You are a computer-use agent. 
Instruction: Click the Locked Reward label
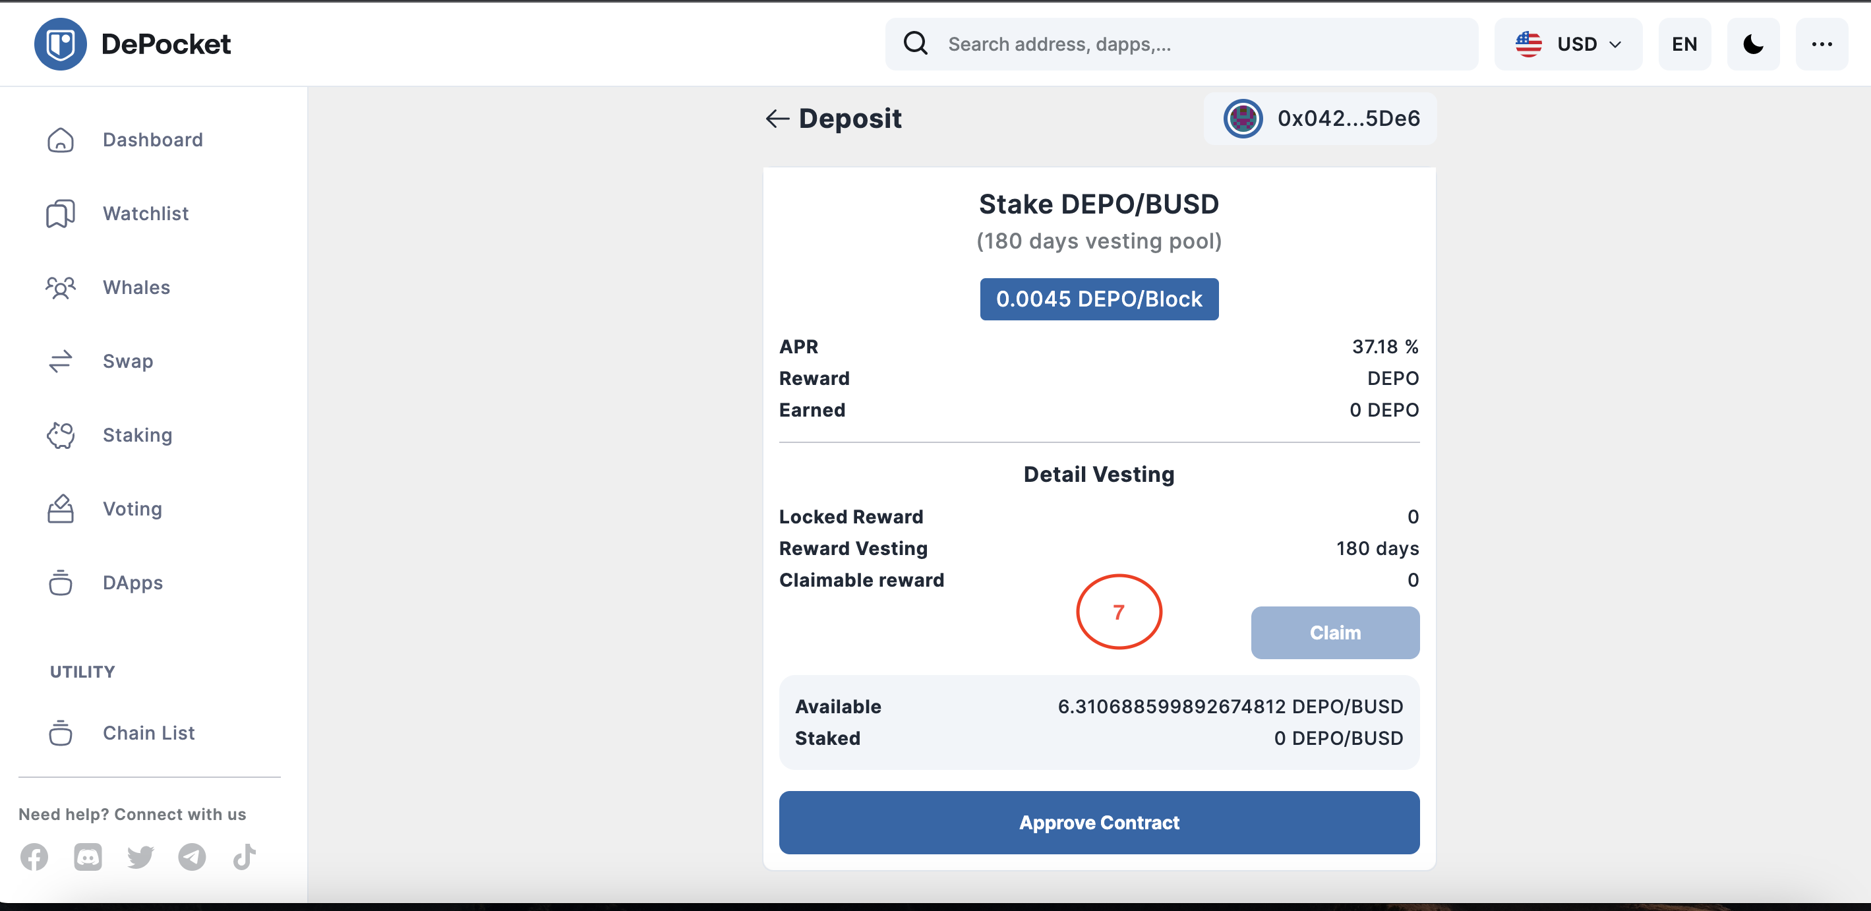850,517
